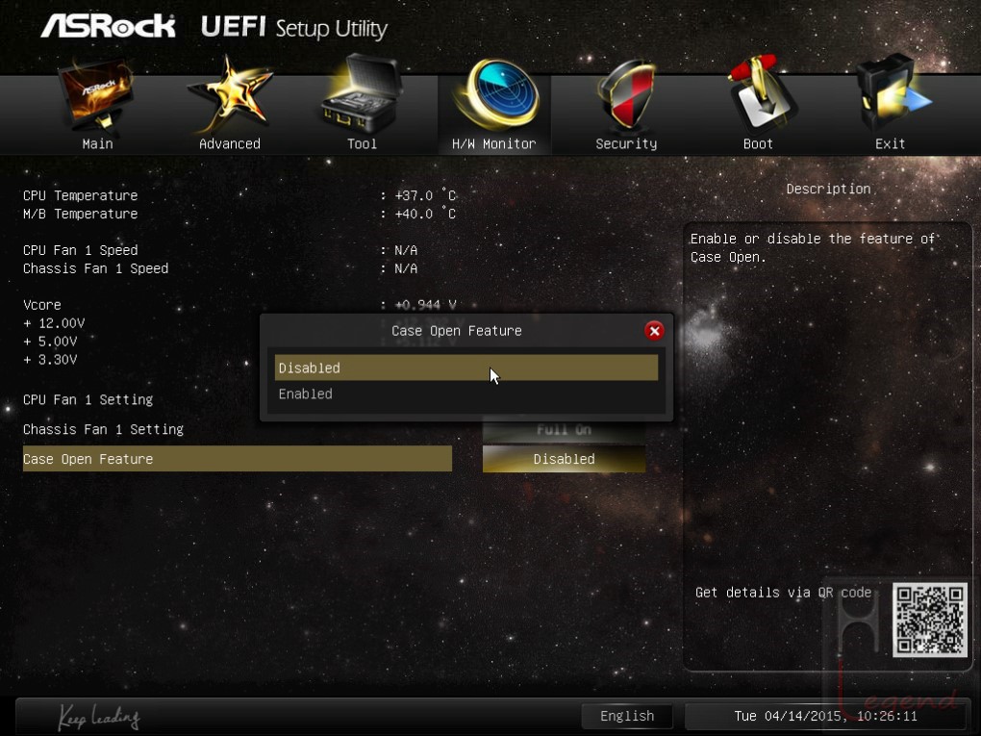The width and height of the screenshot is (981, 736).
Task: Click the Vcore voltage label
Action: point(42,305)
